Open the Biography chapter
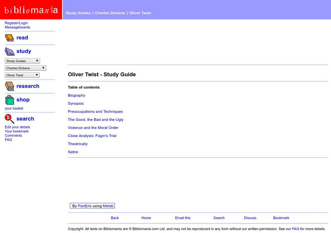Screen dimensions: 331x233 click(77, 95)
